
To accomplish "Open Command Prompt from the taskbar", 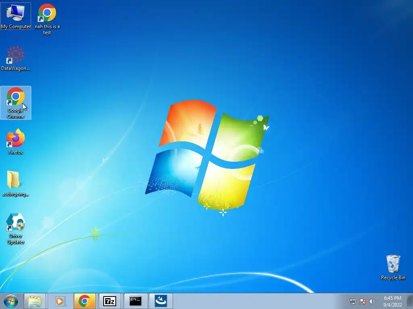I will [136, 301].
